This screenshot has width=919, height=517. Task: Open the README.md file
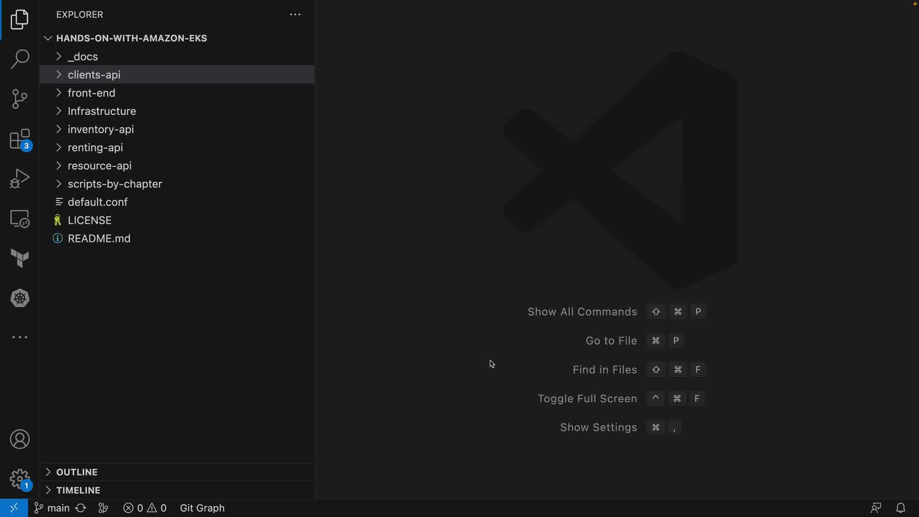99,238
